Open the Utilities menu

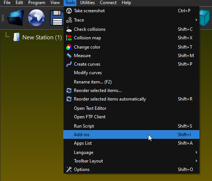click(x=87, y=3)
